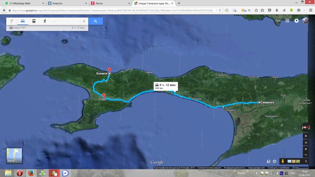Select the walking mode icon

[45, 21]
